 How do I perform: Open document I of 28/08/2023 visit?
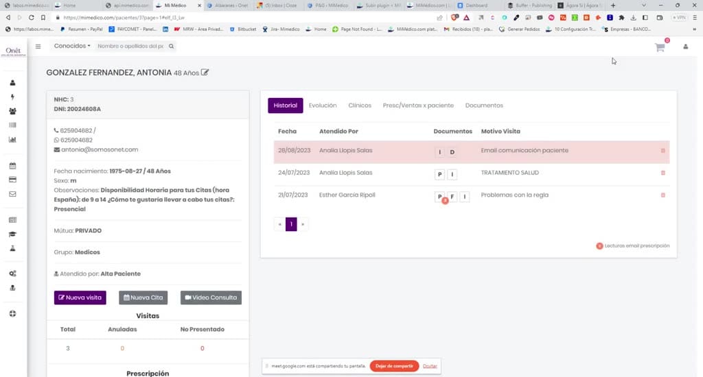pyautogui.click(x=440, y=152)
